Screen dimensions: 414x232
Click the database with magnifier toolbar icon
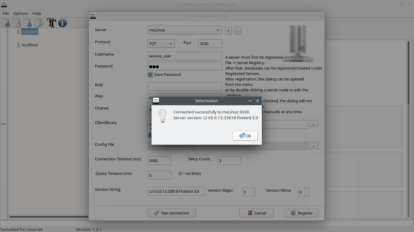pyautogui.click(x=39, y=23)
